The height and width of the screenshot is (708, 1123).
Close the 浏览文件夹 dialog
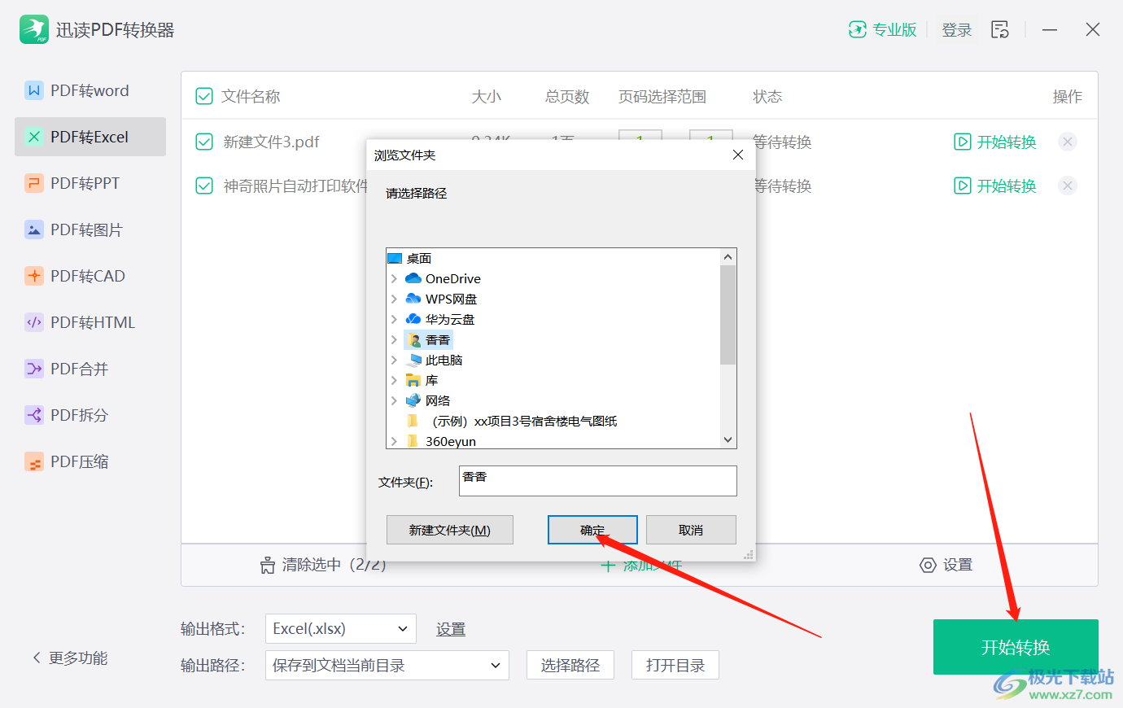(738, 155)
